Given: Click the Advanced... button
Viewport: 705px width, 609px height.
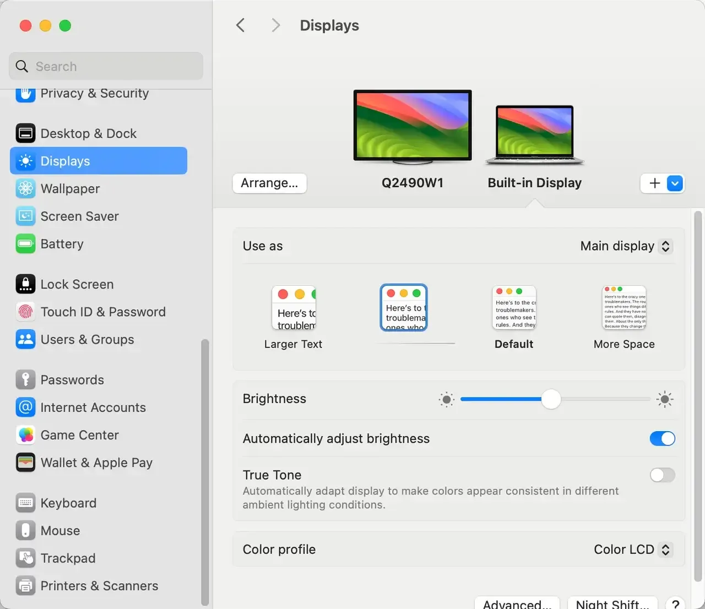Looking at the screenshot, I should click(x=517, y=603).
